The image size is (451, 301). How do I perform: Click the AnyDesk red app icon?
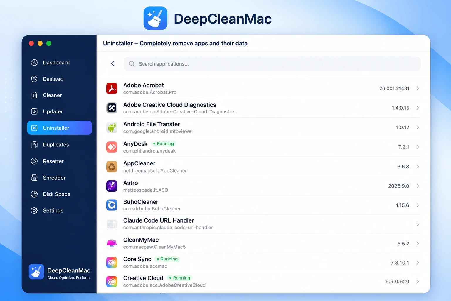tap(112, 147)
